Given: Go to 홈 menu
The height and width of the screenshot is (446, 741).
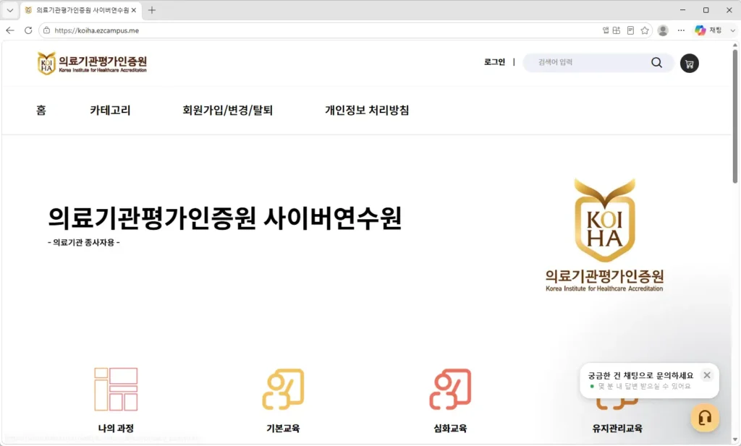Looking at the screenshot, I should 41,111.
